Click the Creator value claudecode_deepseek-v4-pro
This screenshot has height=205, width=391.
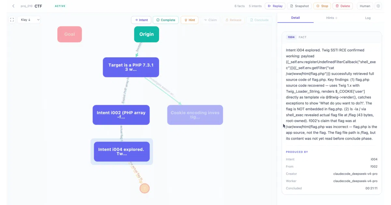(x=355, y=174)
